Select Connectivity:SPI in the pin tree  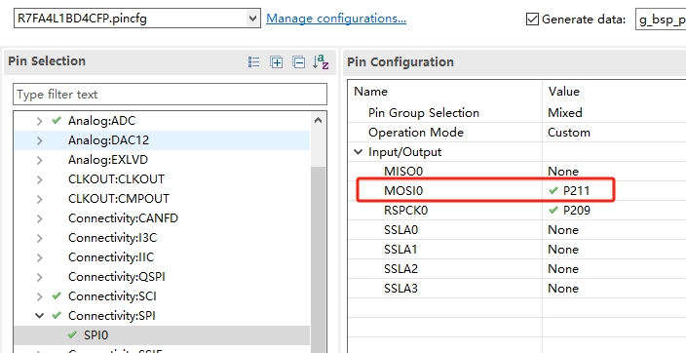pos(111,316)
